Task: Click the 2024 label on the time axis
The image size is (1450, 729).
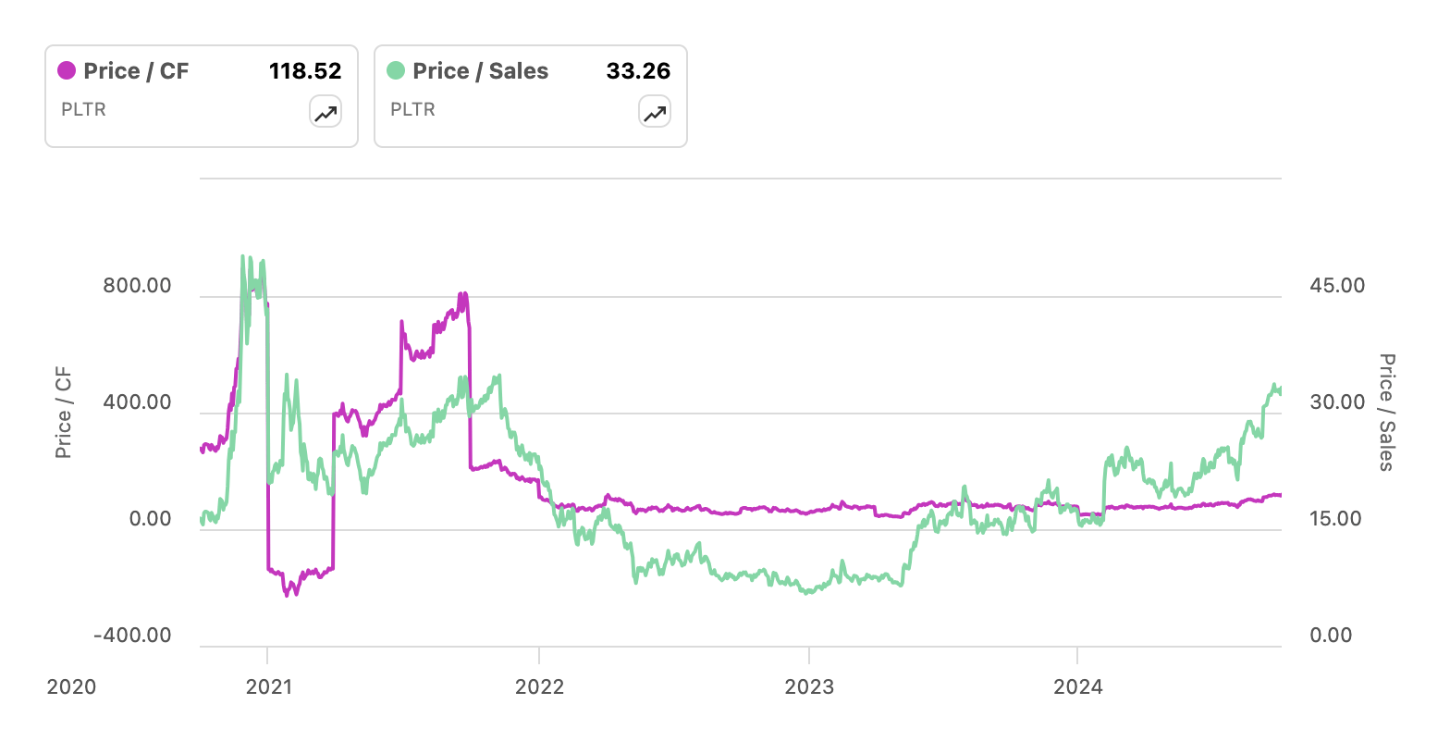Action: point(1078,686)
